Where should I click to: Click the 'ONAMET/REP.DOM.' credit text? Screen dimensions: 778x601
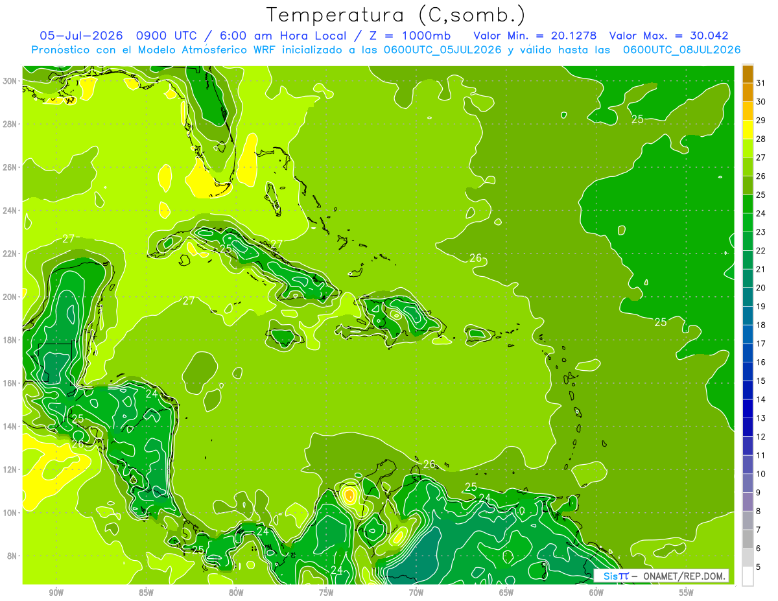point(685,576)
